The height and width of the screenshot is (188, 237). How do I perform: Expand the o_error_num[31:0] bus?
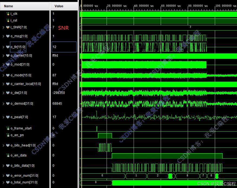[3, 176]
